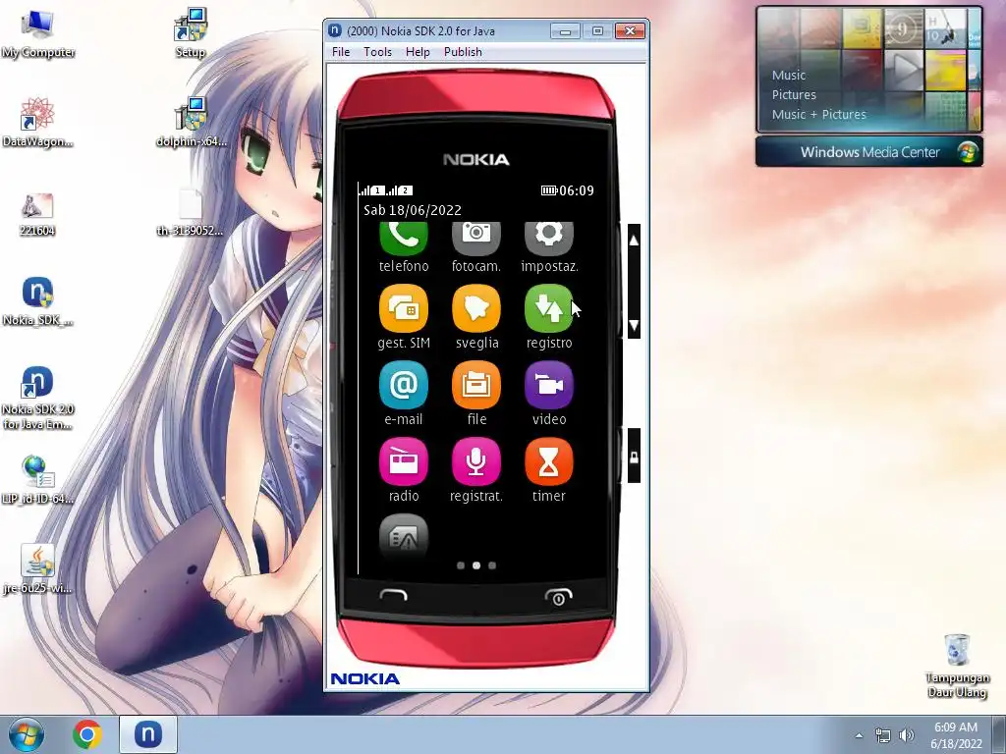Open the Publish menu

tap(463, 52)
